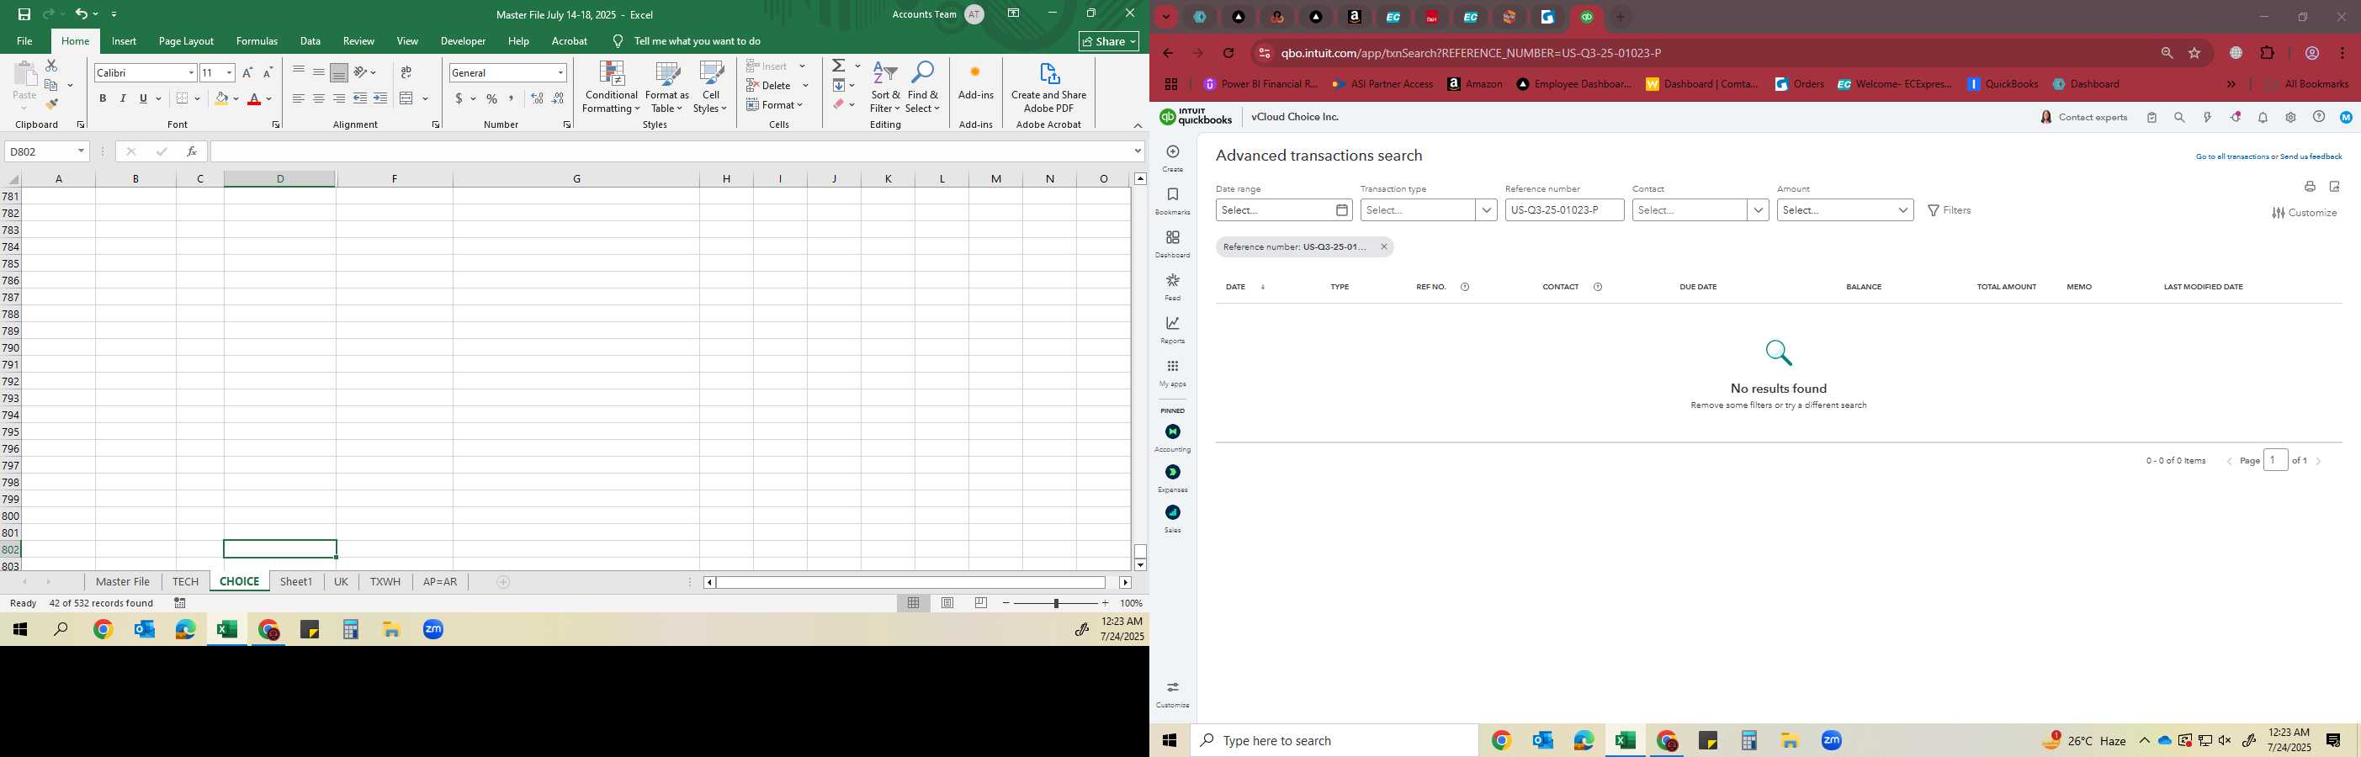This screenshot has height=757, width=2361.
Task: Open Format as Table gallery
Action: [x=667, y=88]
